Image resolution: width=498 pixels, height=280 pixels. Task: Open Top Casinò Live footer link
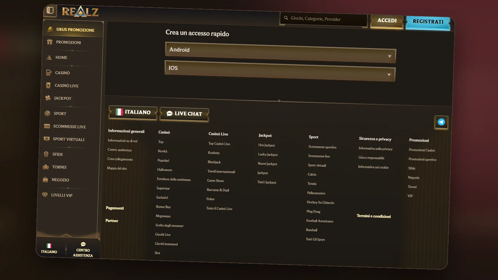[219, 144]
